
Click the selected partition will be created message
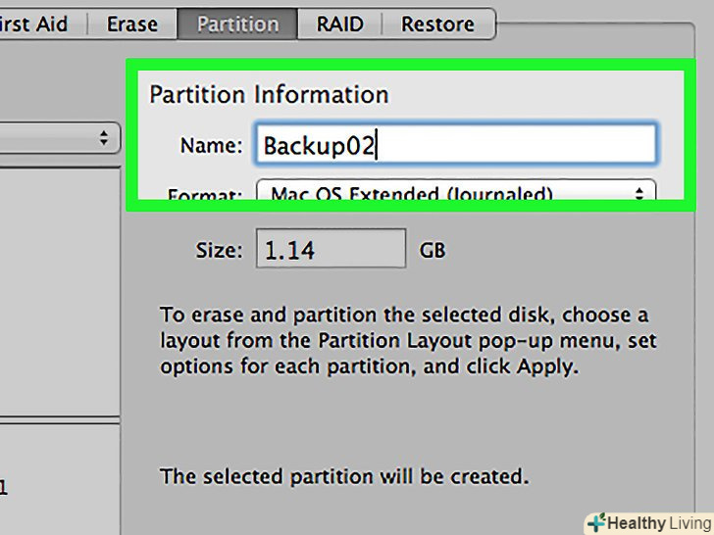(344, 477)
